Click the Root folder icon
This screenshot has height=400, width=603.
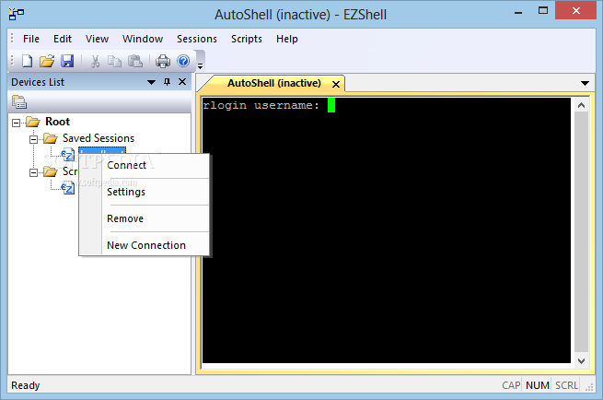coord(33,122)
